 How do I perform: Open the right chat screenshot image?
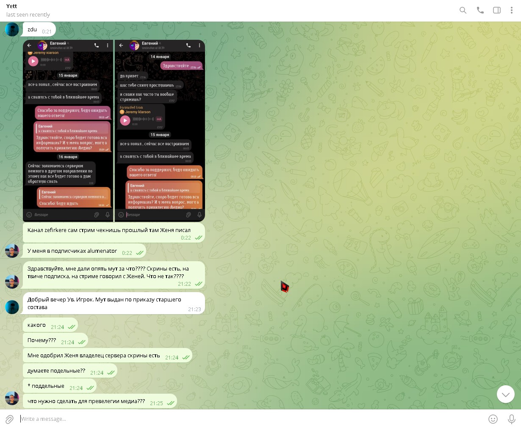pos(160,130)
